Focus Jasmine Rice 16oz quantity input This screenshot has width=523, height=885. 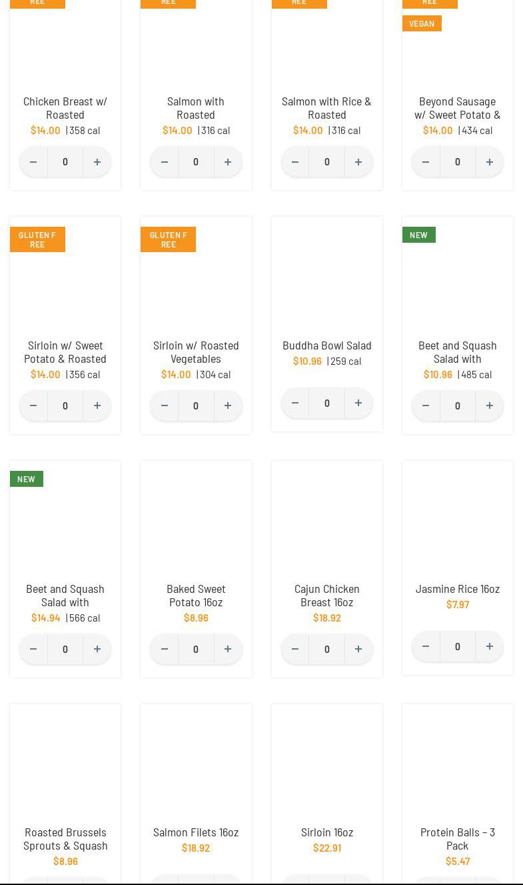(458, 646)
